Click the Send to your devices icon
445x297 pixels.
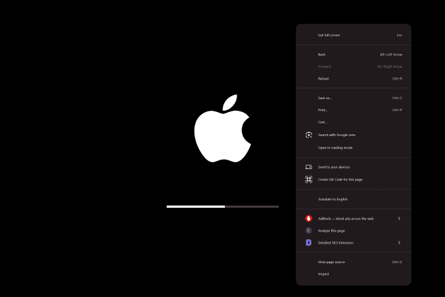point(308,167)
